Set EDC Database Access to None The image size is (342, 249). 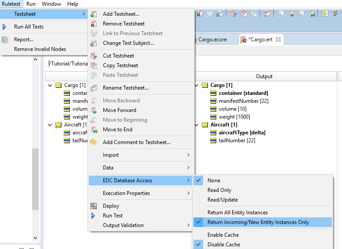click(262, 180)
